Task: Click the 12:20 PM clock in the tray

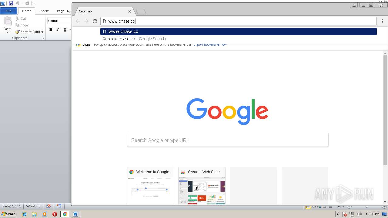Action: coord(373,214)
